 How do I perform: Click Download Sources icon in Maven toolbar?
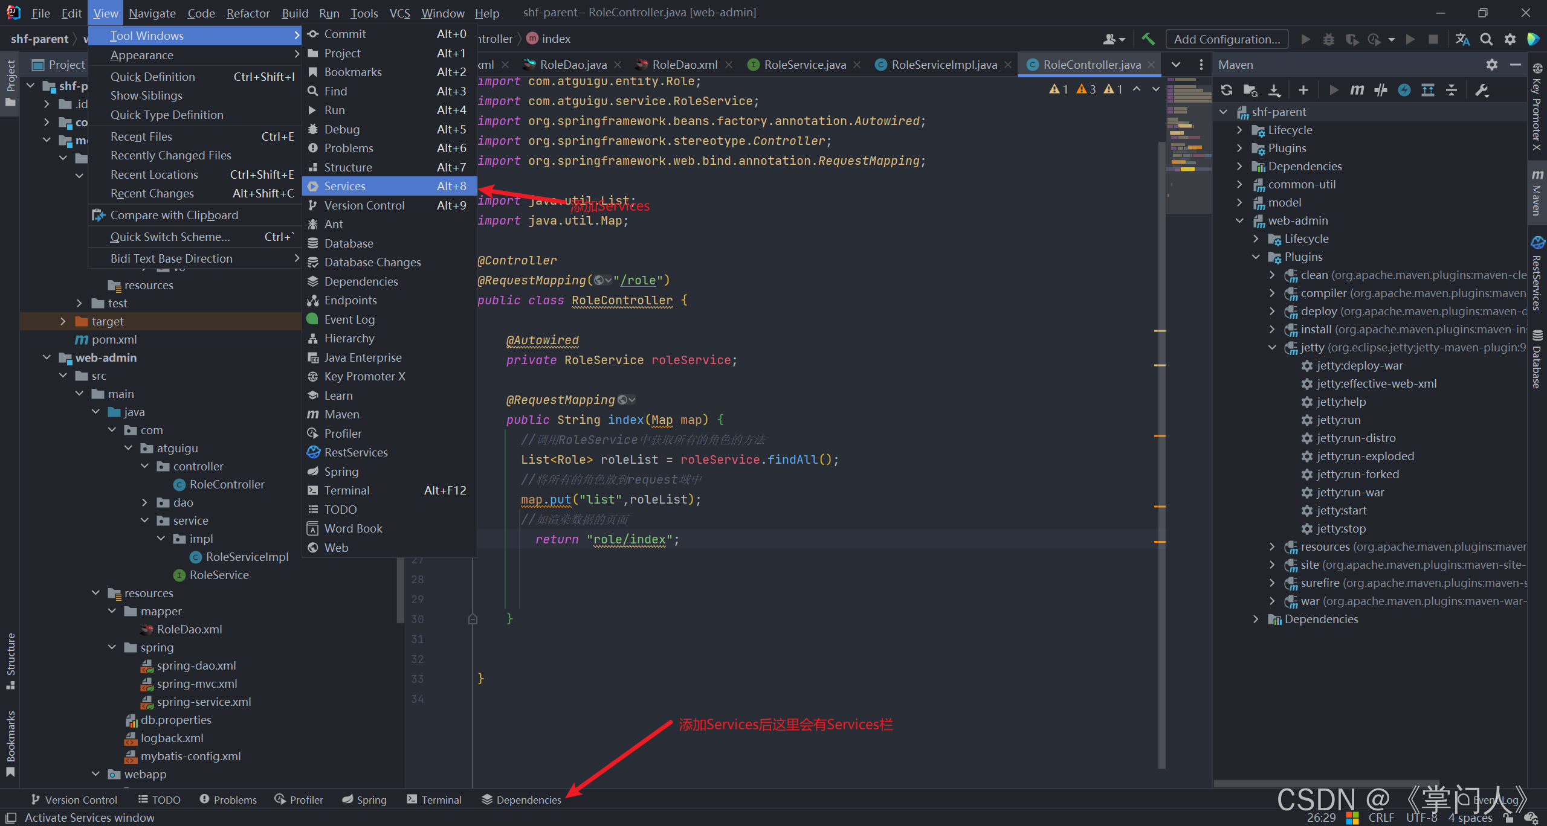[1274, 90]
